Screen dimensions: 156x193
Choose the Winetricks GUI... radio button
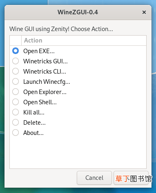(x=16, y=61)
